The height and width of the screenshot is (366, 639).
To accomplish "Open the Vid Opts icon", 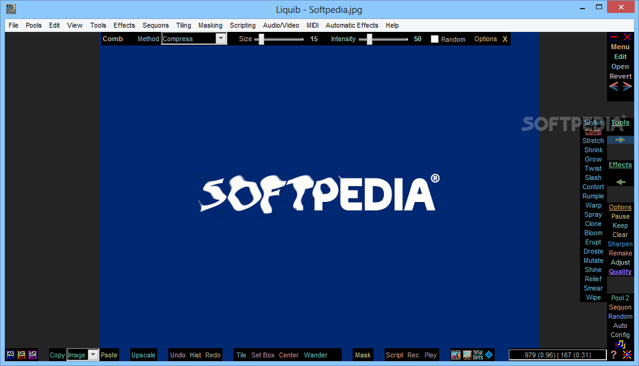I will tap(478, 355).
